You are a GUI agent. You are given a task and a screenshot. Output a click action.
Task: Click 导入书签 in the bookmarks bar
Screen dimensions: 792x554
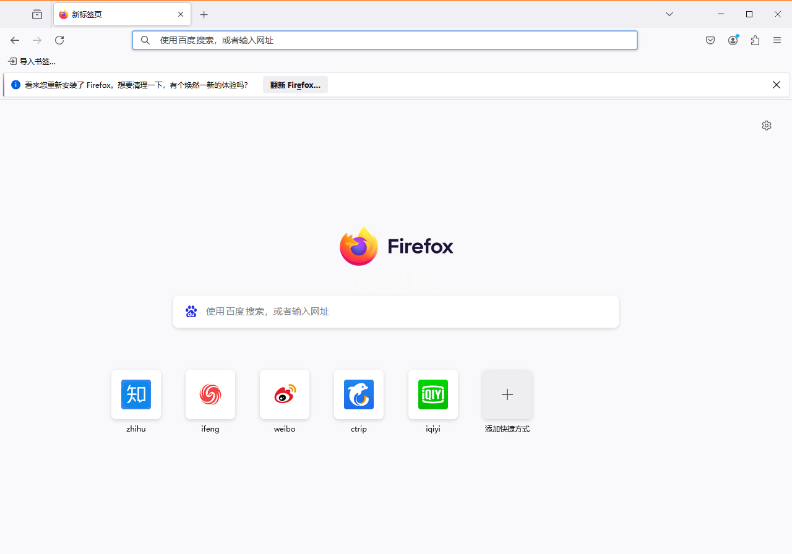click(x=32, y=62)
